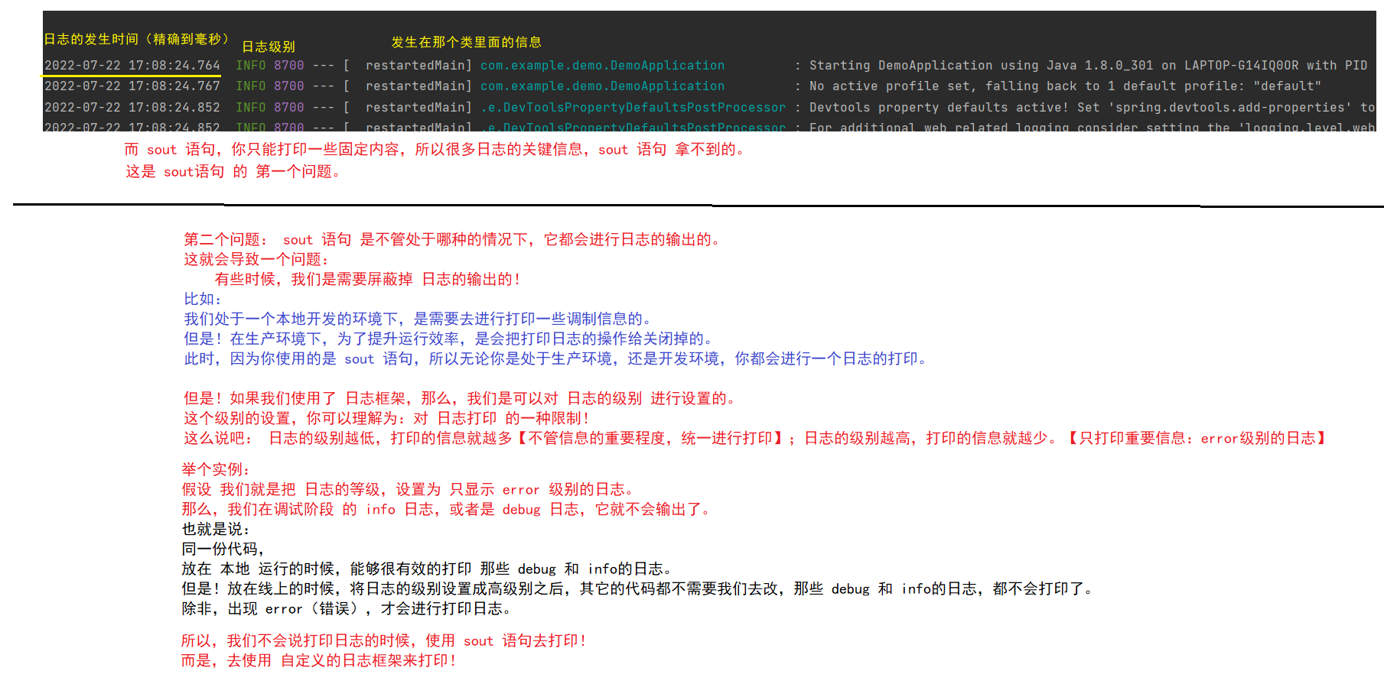Click the line '那么，我们在调试阶段 的 info 日志'
1384x684 pixels.
click(x=447, y=509)
